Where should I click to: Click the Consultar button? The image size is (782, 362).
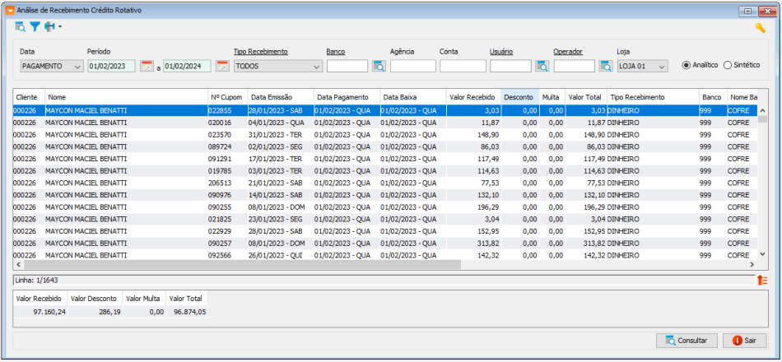pyautogui.click(x=686, y=340)
